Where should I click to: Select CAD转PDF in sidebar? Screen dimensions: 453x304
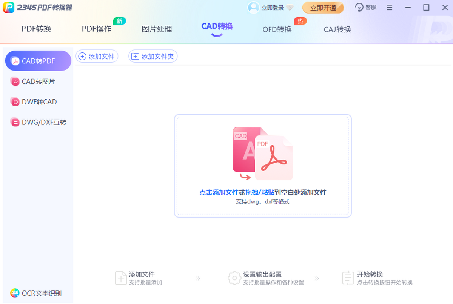[x=38, y=61]
